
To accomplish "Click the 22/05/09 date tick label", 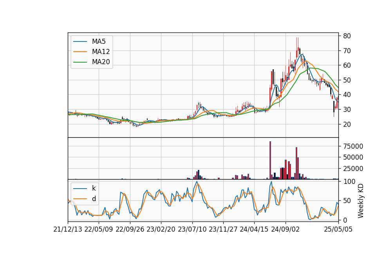I will click(x=99, y=229).
